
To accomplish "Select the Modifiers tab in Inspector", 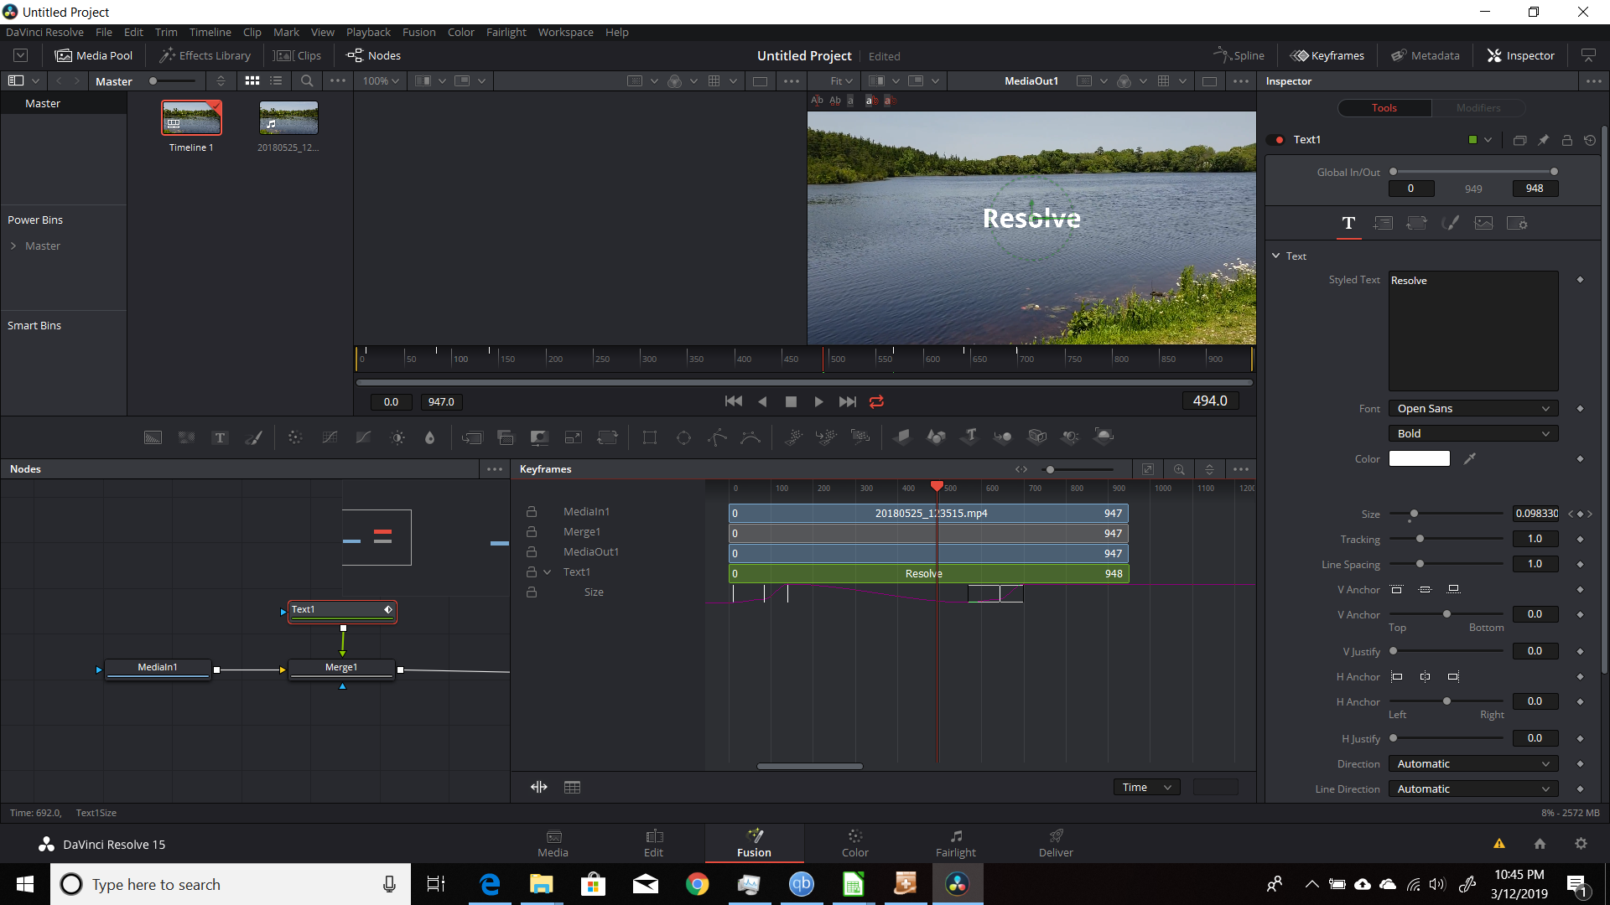I will coord(1478,108).
